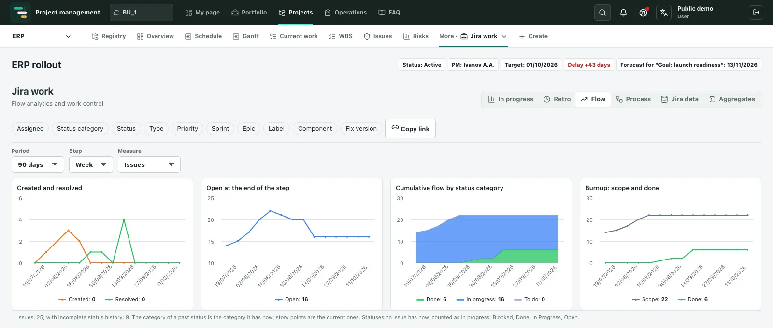
Task: Open the Priority filter
Action: [187, 129]
